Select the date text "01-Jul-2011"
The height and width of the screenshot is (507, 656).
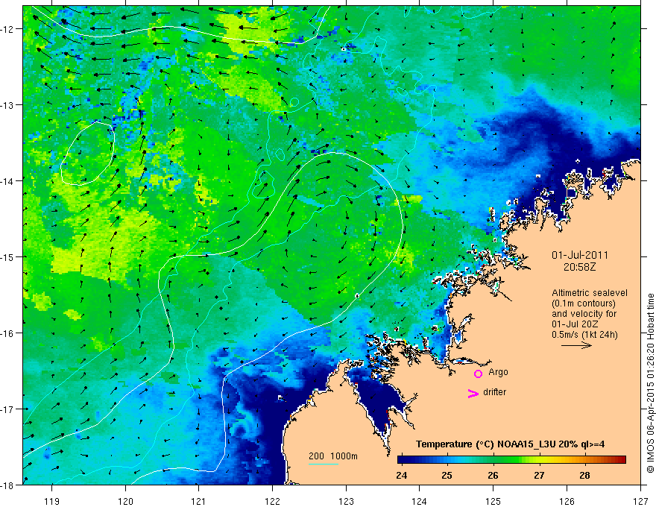[579, 255]
